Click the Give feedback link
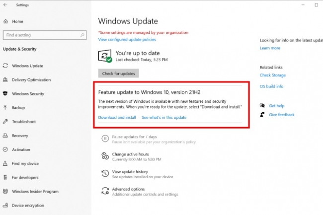The width and height of the screenshot is (323, 215). click(x=282, y=115)
